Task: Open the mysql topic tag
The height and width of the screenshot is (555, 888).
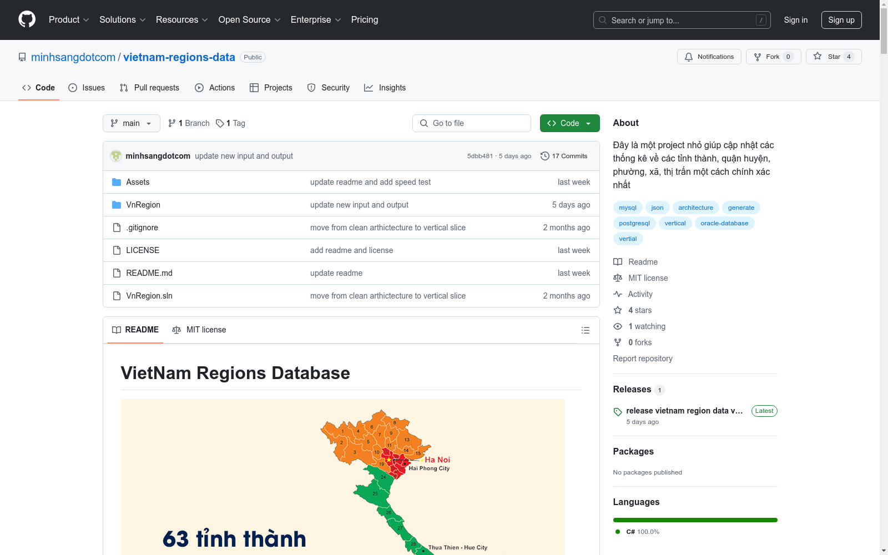Action: tap(628, 208)
